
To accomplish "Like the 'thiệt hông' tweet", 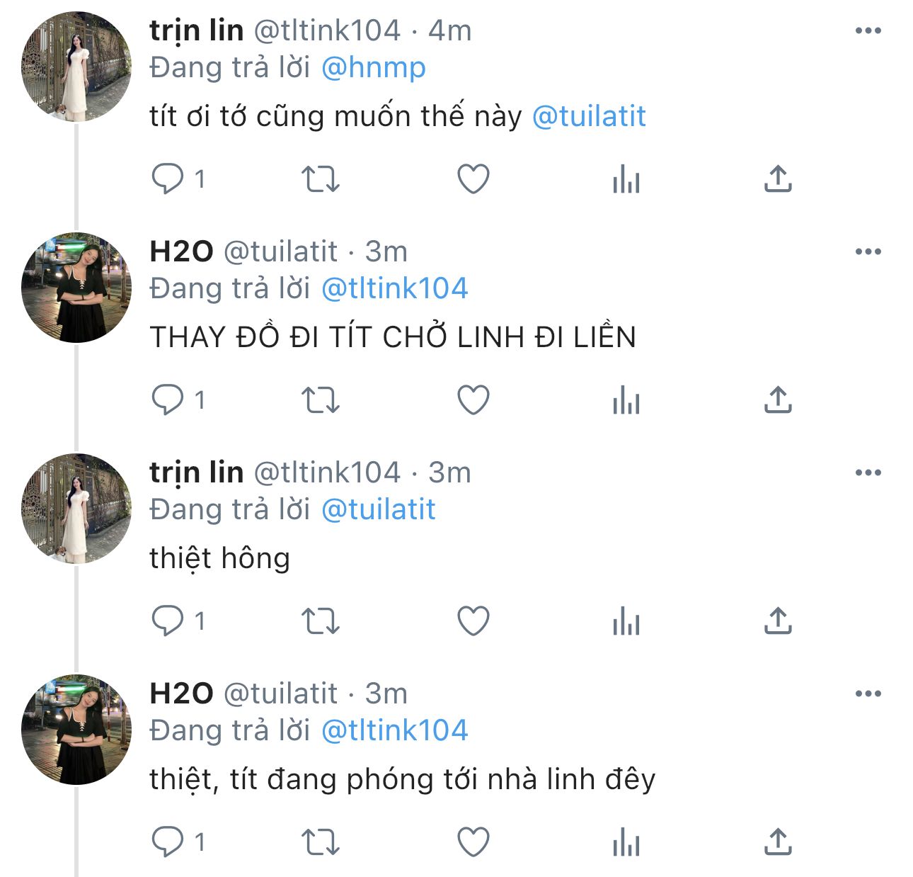I will tap(473, 621).
